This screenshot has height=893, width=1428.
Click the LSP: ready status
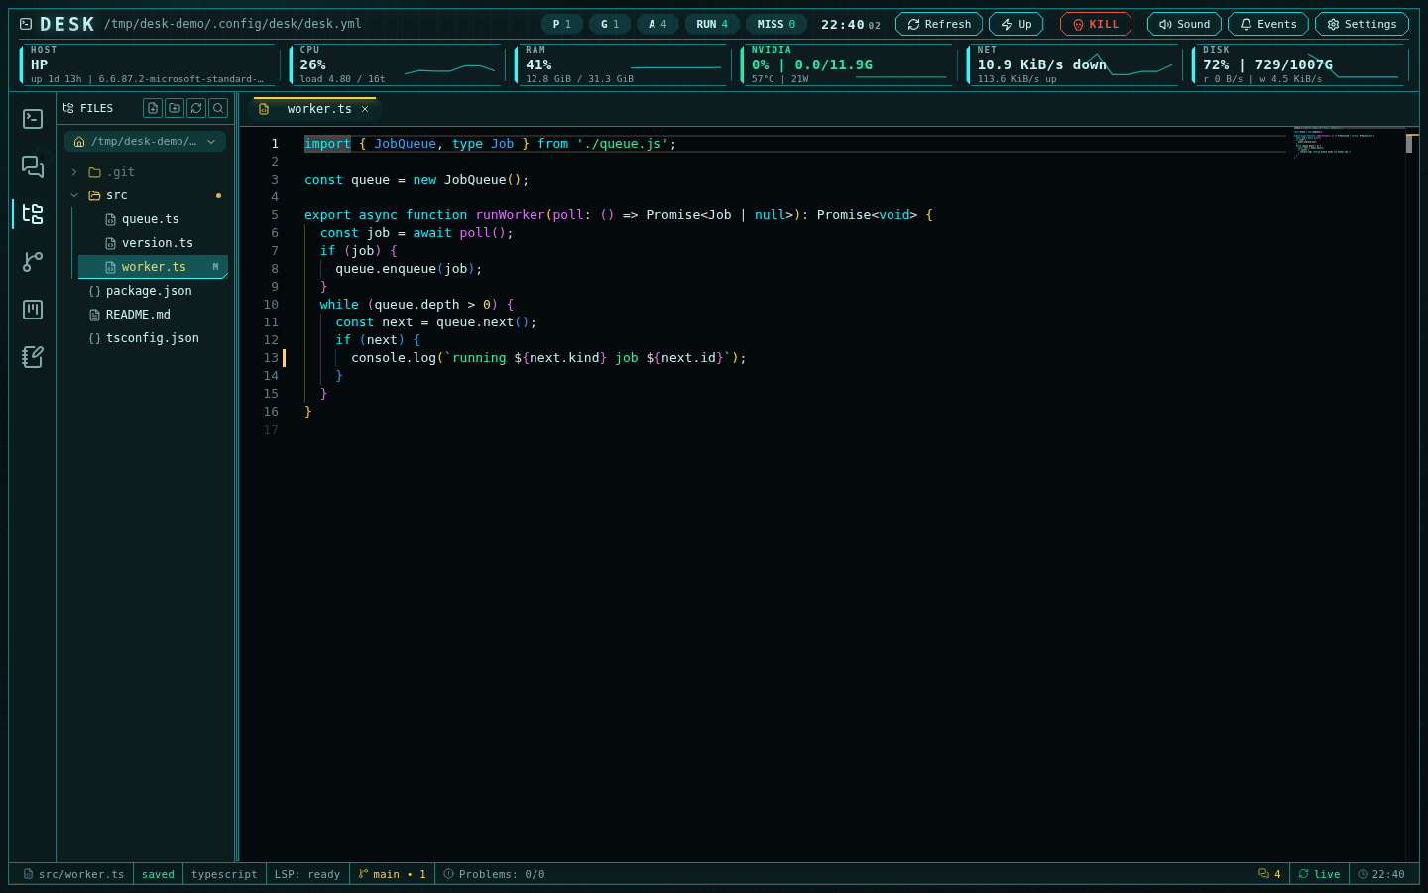click(307, 874)
